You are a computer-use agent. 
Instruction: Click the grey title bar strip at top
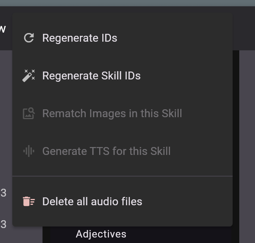(x=128, y=3)
